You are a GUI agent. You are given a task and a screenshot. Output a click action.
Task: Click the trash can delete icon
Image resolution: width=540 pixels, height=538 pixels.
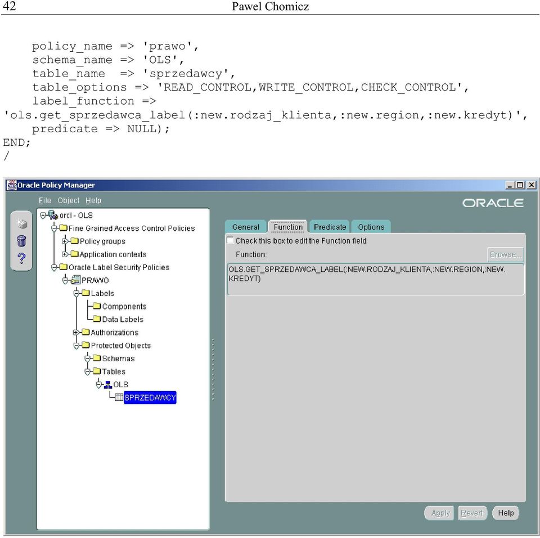pyautogui.click(x=21, y=240)
